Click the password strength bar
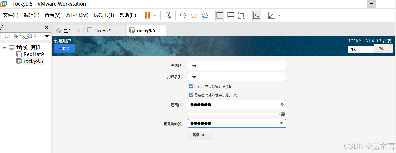The width and height of the screenshot is (396, 153). click(x=234, y=114)
